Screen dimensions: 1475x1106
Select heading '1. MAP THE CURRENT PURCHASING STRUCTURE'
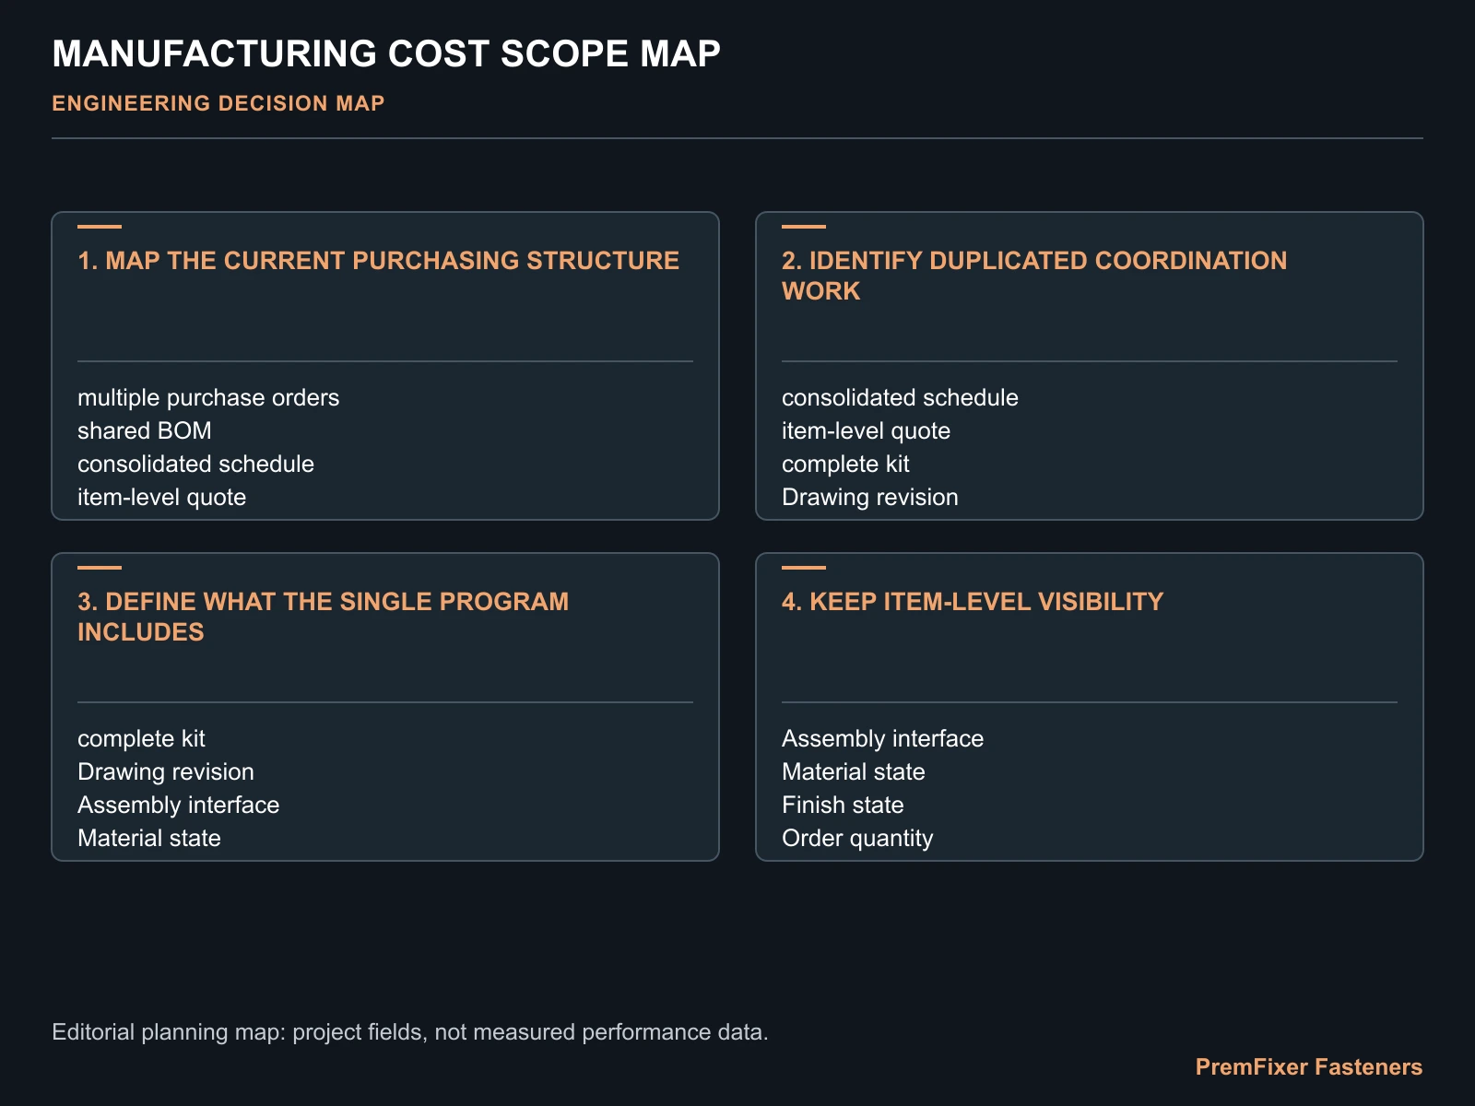coord(379,261)
